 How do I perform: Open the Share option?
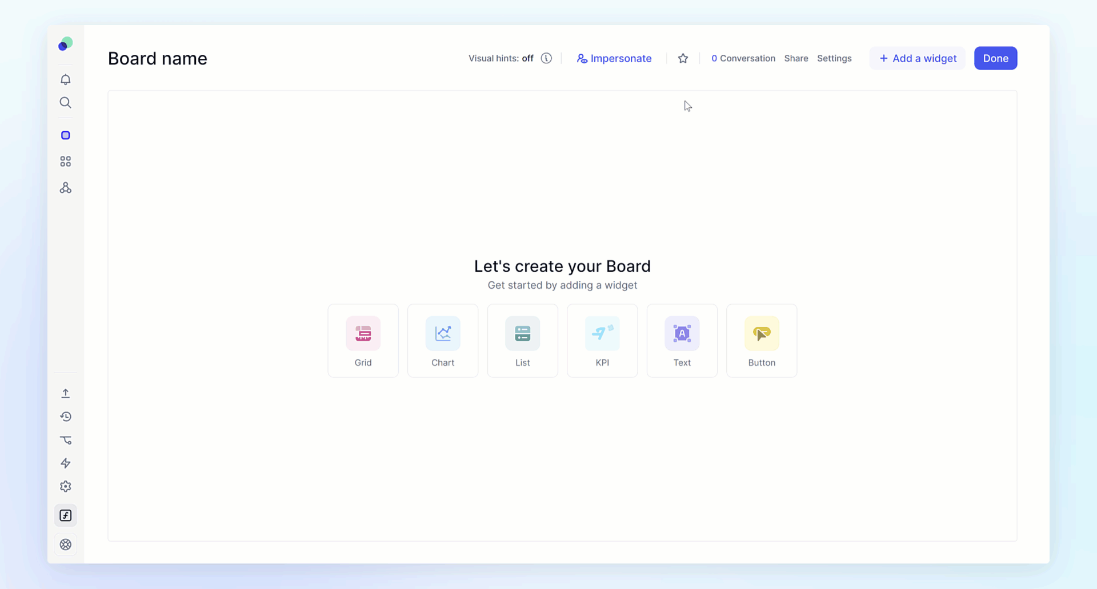[796, 58]
